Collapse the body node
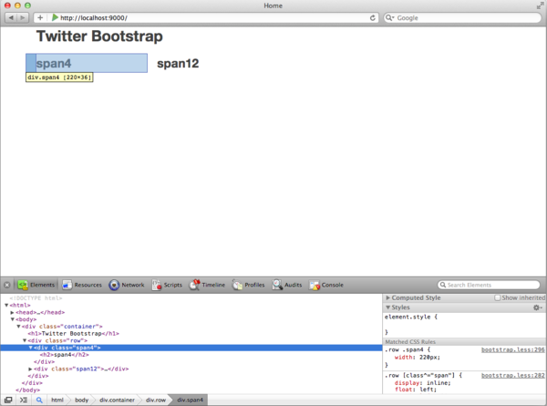 [x=12, y=319]
